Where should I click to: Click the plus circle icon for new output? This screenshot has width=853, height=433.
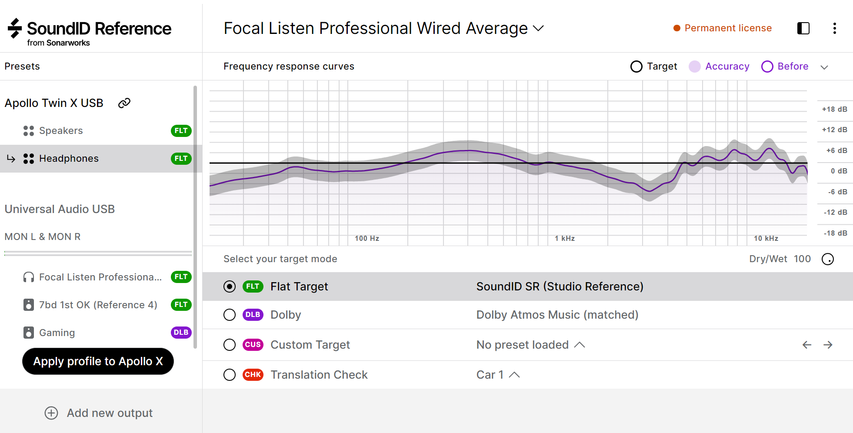(51, 413)
